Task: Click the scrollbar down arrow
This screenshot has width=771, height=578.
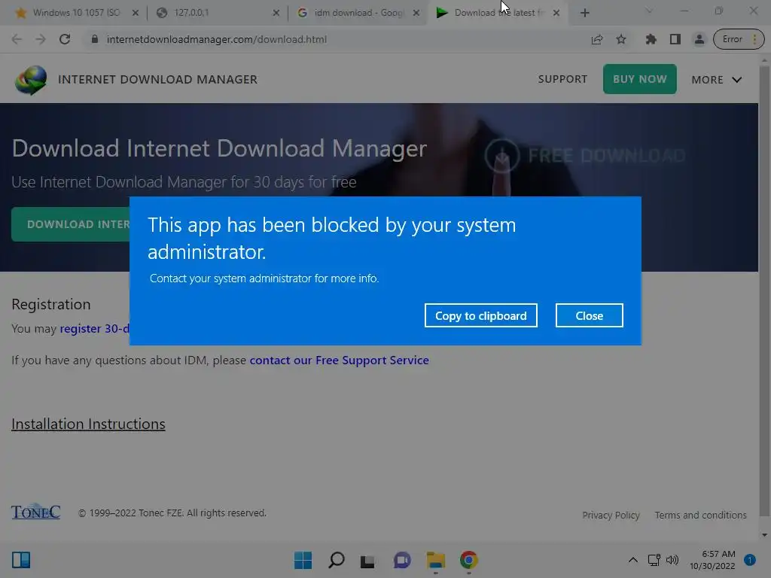Action: (x=764, y=535)
